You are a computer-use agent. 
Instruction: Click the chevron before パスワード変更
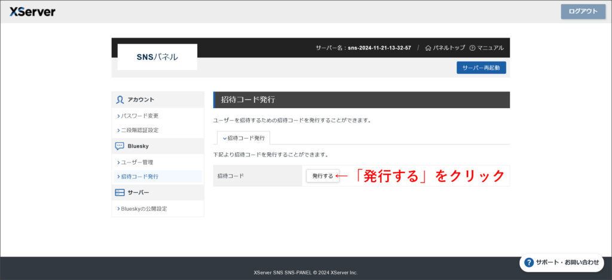pyautogui.click(x=118, y=116)
